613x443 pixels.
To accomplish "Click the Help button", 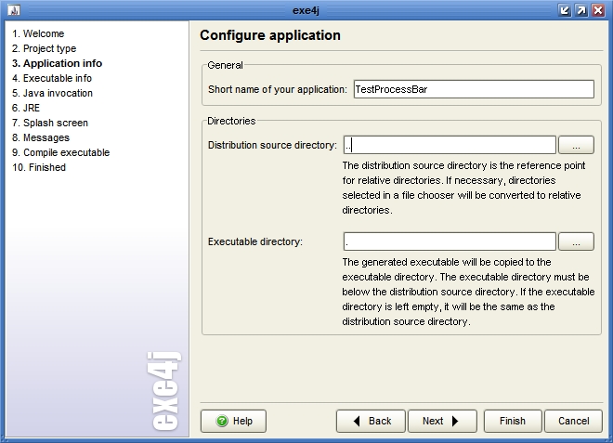I will [233, 421].
